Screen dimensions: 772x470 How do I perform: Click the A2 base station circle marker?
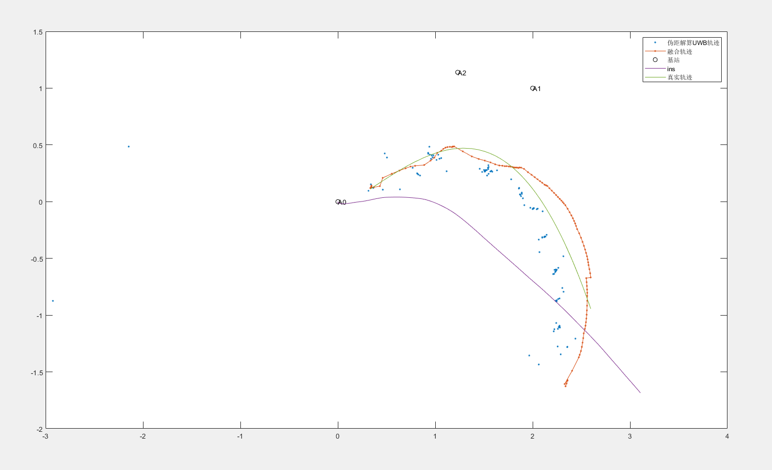point(458,73)
